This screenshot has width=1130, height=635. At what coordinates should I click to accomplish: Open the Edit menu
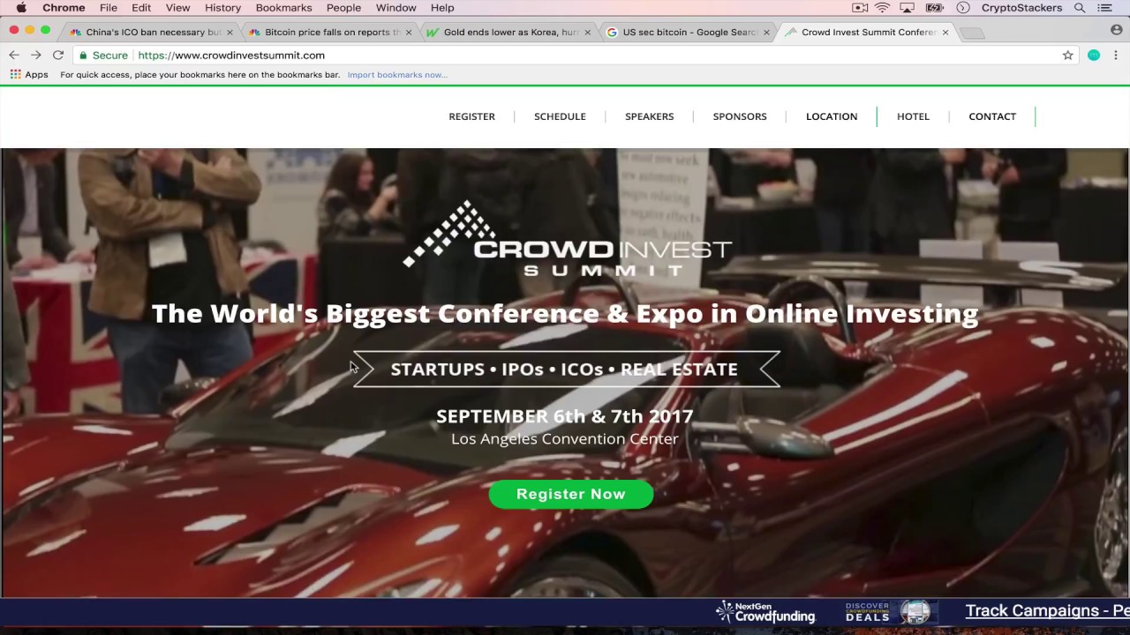point(141,8)
